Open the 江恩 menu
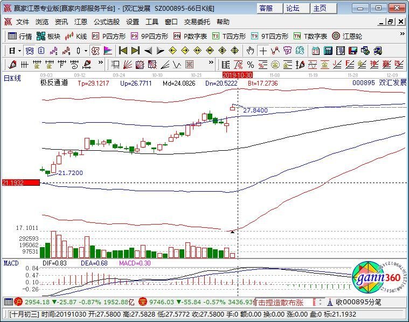 click(81, 22)
